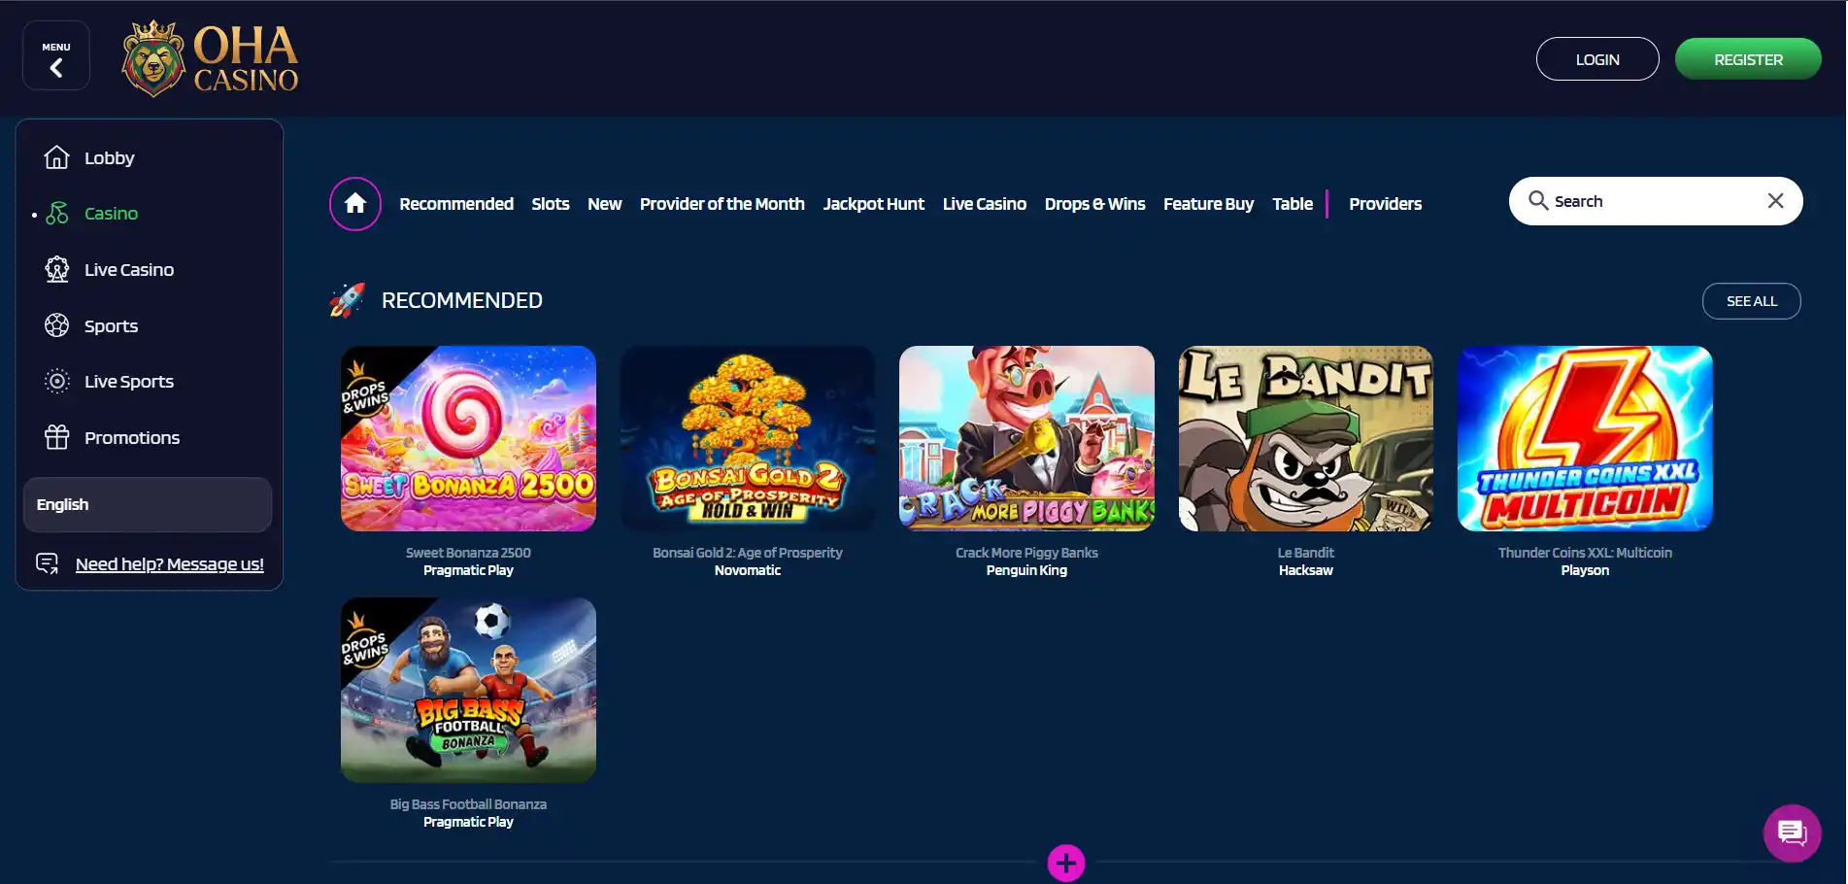Click the OHA Casino lion logo
The width and height of the screenshot is (1848, 884).
[210, 58]
